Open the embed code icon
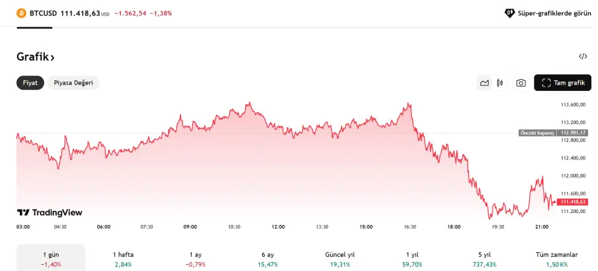This screenshot has height=271, width=598. pos(582,57)
